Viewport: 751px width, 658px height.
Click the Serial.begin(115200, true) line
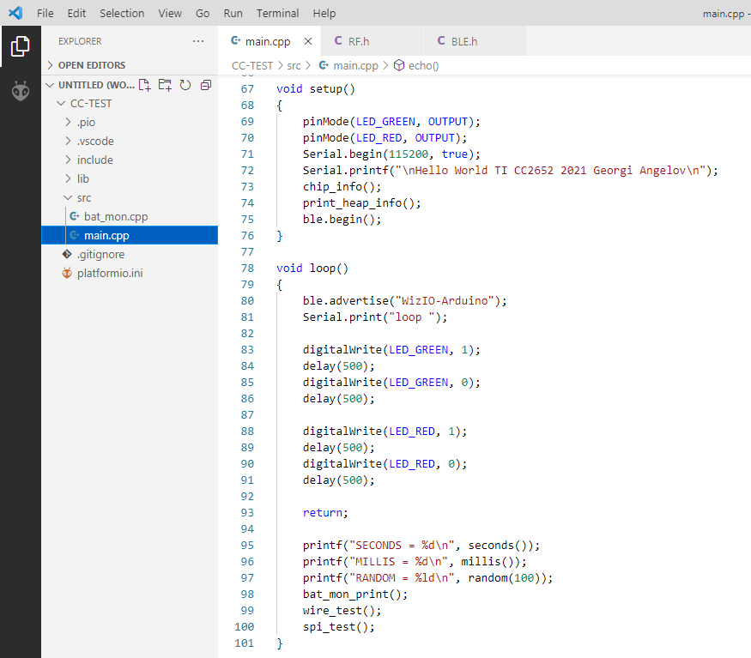point(391,154)
